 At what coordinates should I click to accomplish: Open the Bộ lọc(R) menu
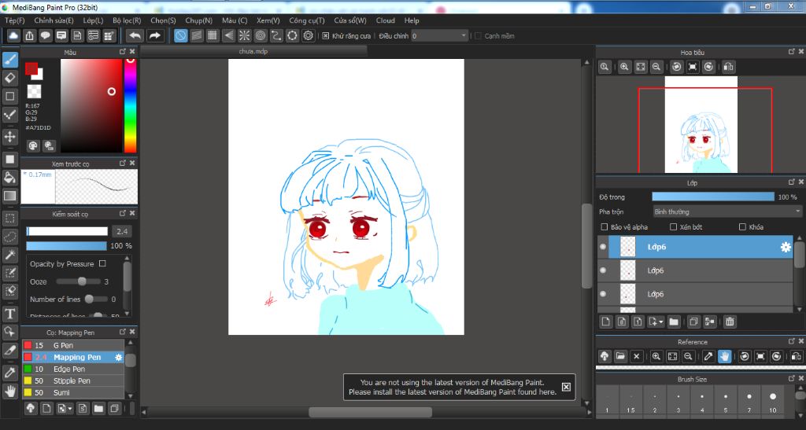point(127,20)
